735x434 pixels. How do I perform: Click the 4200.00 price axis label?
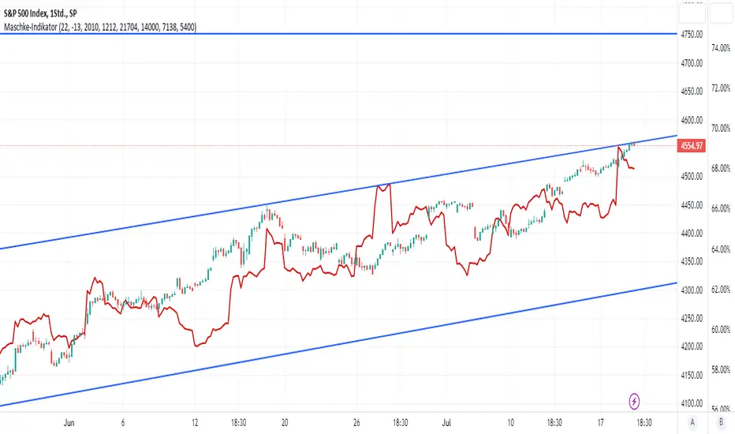692,346
